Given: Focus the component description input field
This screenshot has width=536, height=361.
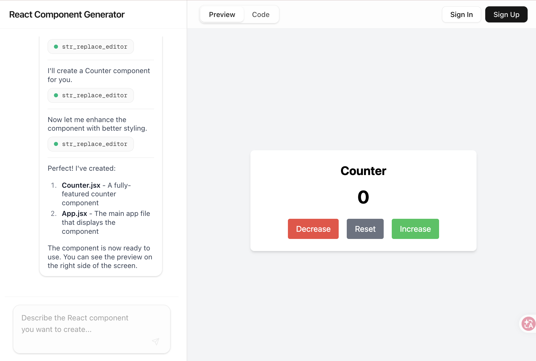Looking at the screenshot, I should pyautogui.click(x=87, y=324).
